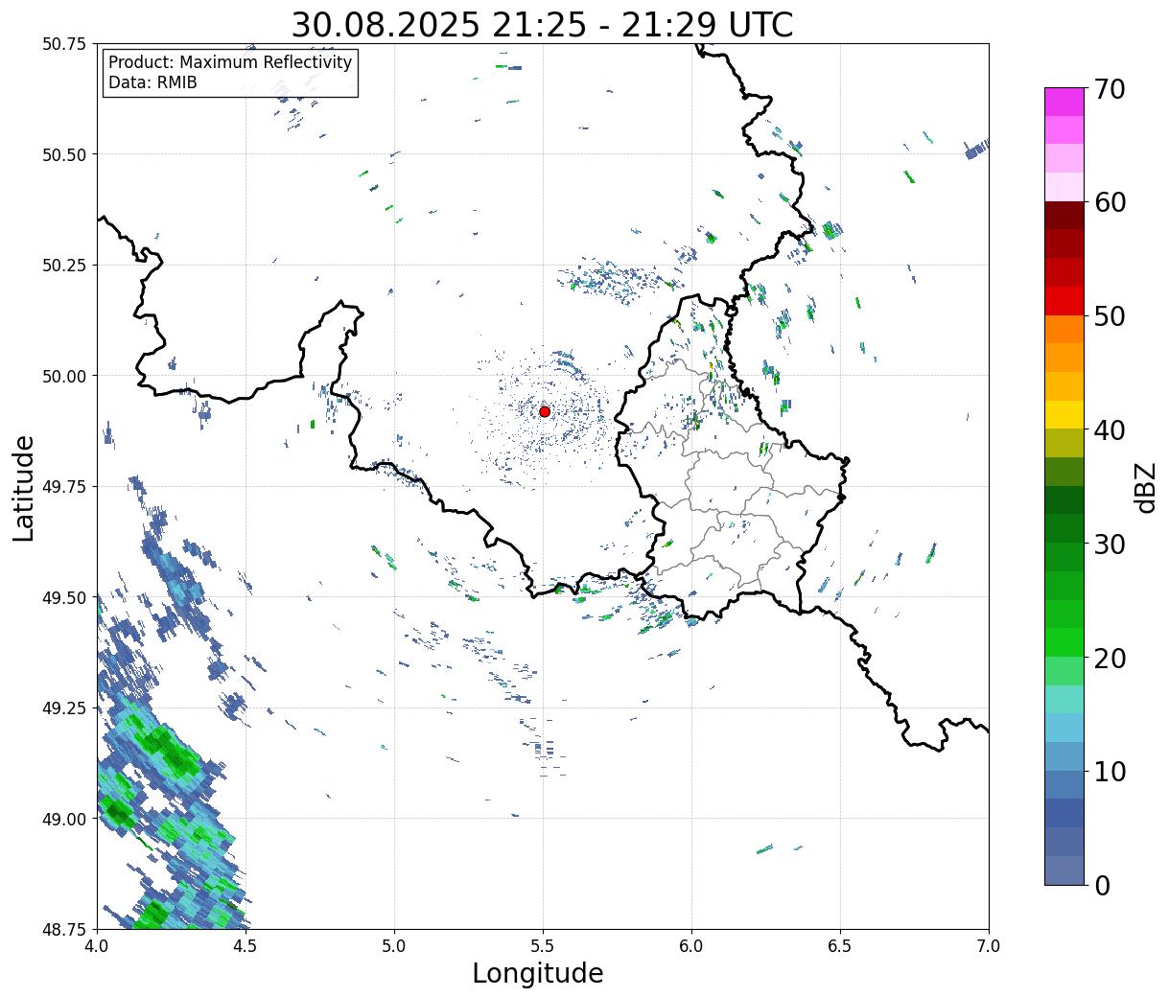Click the 'dBZ' colorbar label
This screenshot has height=997, width=1169.
(1146, 486)
